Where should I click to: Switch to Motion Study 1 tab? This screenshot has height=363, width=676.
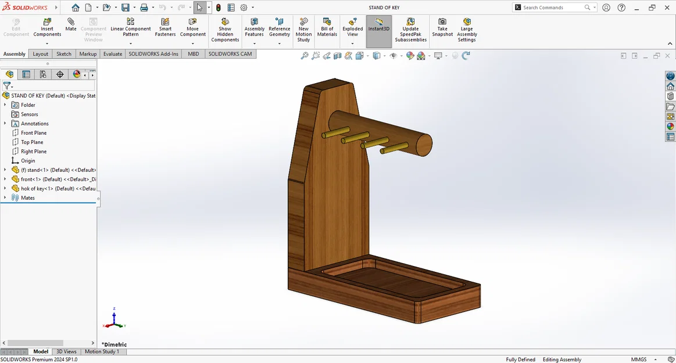click(102, 351)
